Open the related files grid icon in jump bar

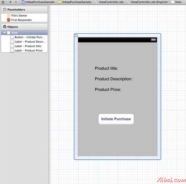click(x=3, y=2)
